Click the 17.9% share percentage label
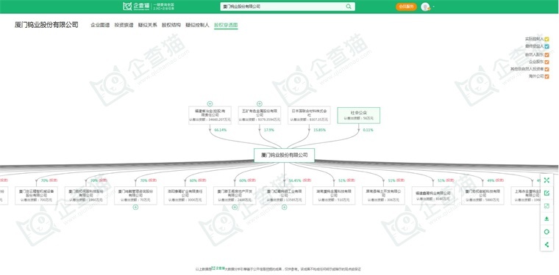Screen dimensions: 559x275 [268, 130]
